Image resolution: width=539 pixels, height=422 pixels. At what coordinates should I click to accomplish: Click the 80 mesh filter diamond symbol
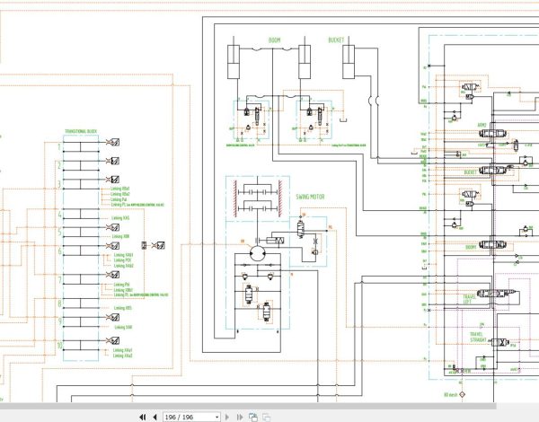(x=462, y=395)
